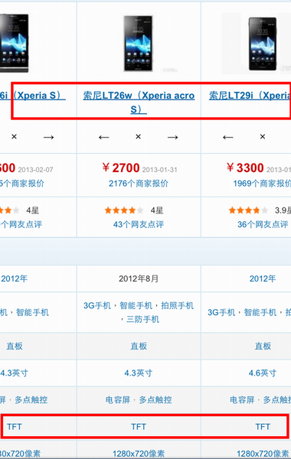Open the 索尼LT29i product link

(250, 96)
